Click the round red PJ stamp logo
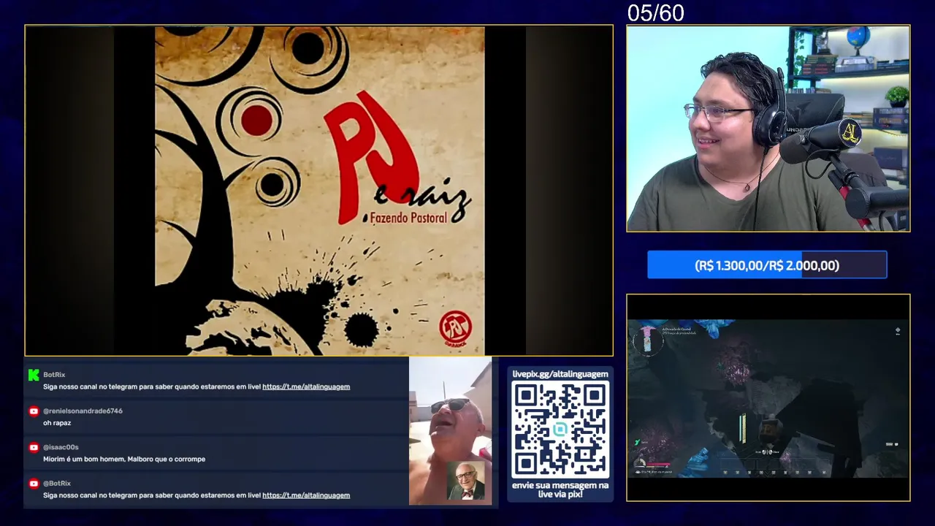Image resolution: width=935 pixels, height=526 pixels. click(x=455, y=327)
